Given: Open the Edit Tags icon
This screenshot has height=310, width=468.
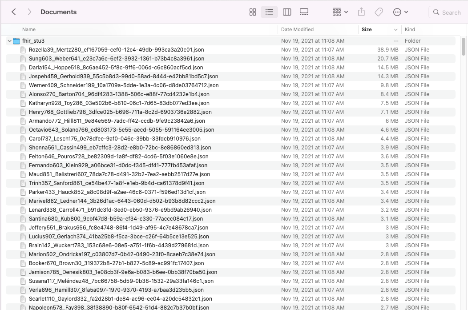Looking at the screenshot, I should tap(379, 12).
